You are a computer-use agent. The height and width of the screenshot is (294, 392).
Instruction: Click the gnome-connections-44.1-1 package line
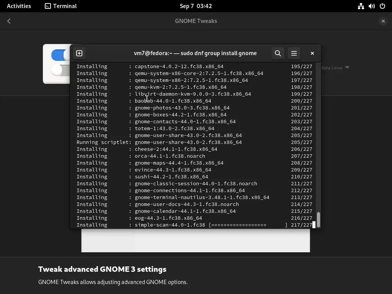click(194, 191)
